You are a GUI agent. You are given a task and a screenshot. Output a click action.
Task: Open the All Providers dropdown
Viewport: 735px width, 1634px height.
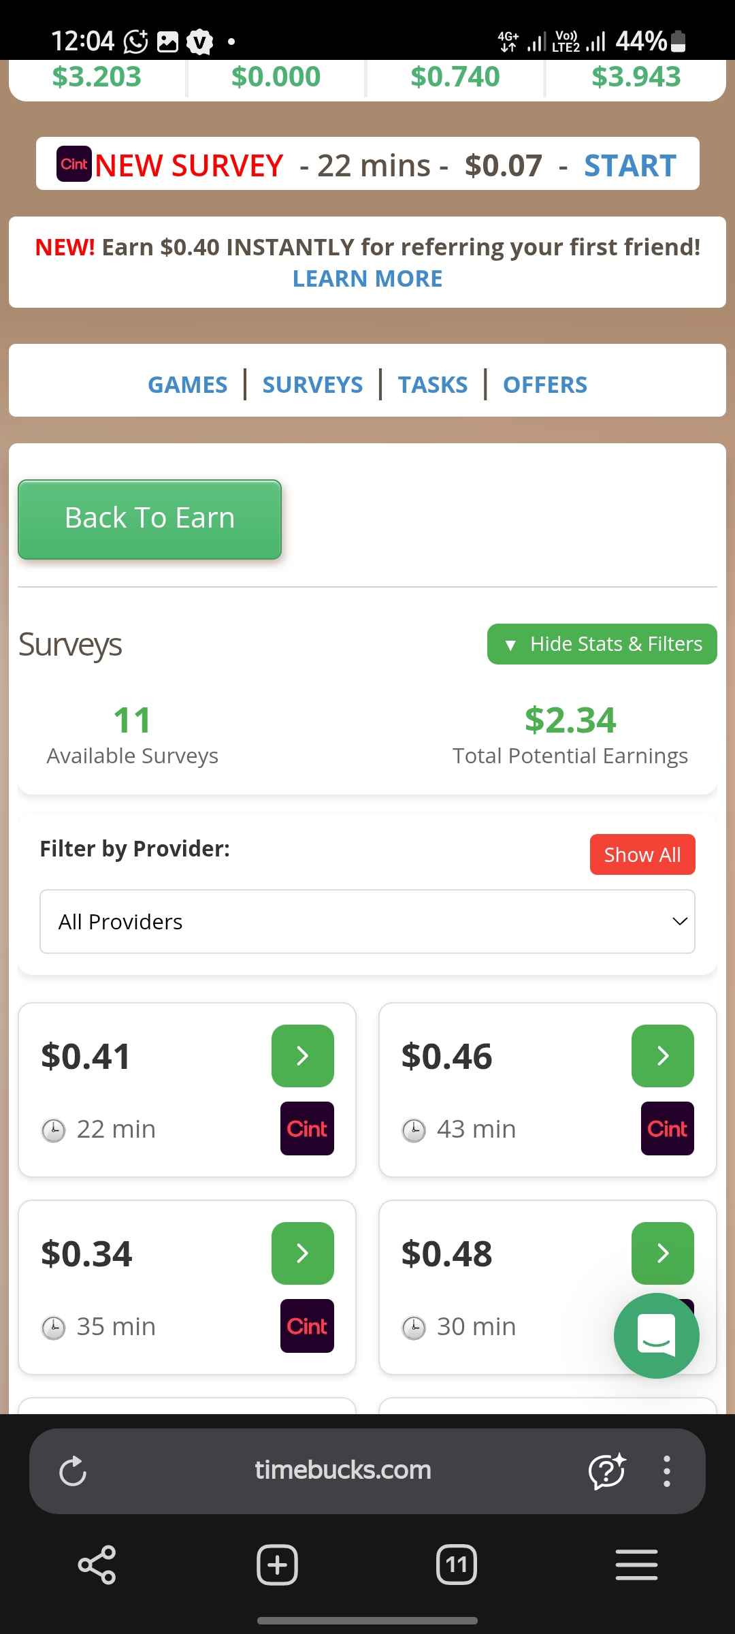(367, 922)
